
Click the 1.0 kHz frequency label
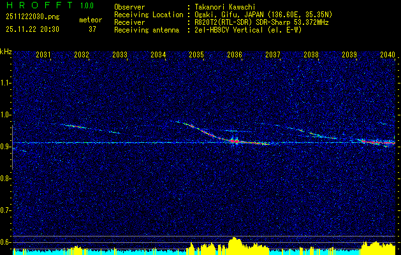coord(5,115)
